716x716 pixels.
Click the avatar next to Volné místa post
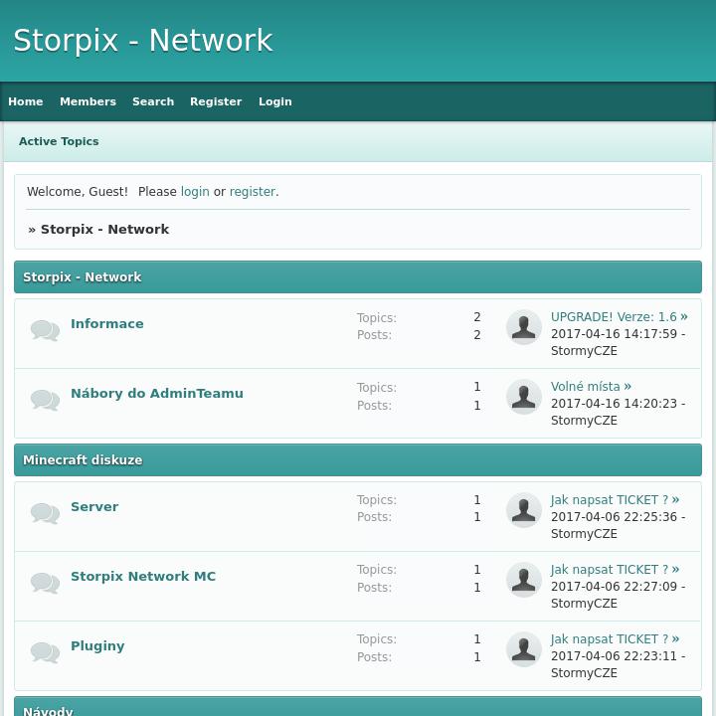[x=524, y=397]
